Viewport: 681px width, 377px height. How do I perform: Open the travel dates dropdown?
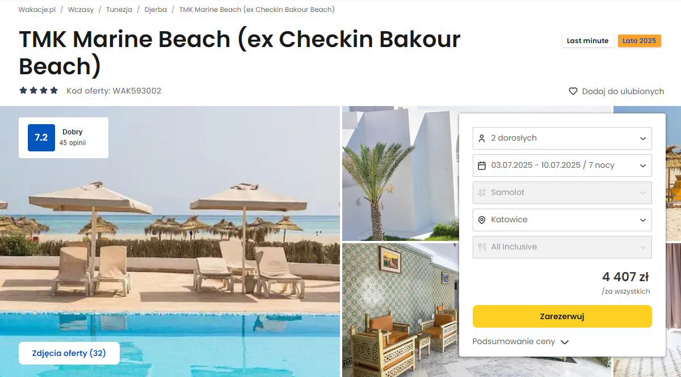pos(562,166)
